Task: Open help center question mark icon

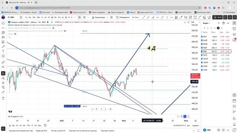Action: tap(234, 130)
